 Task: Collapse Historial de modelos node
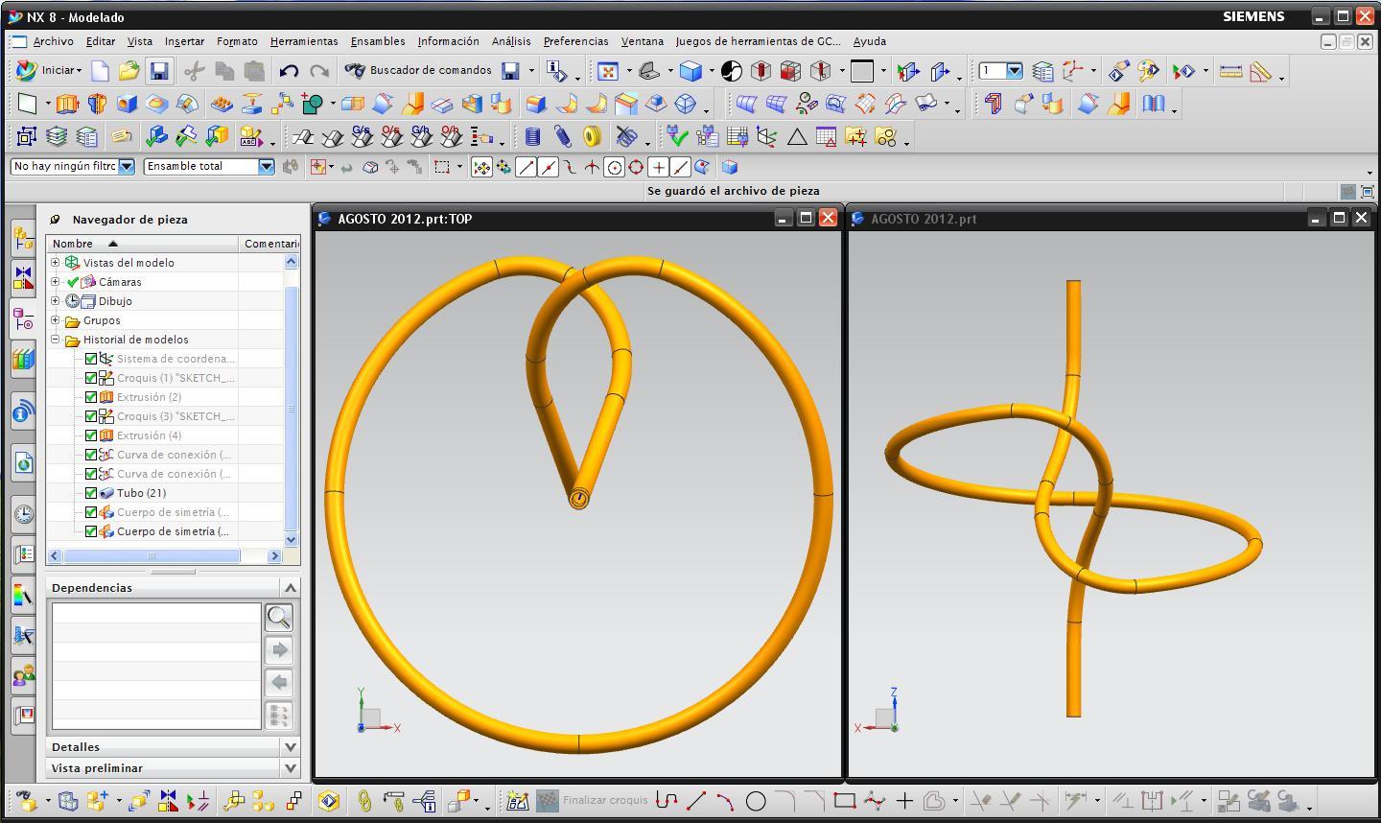56,339
